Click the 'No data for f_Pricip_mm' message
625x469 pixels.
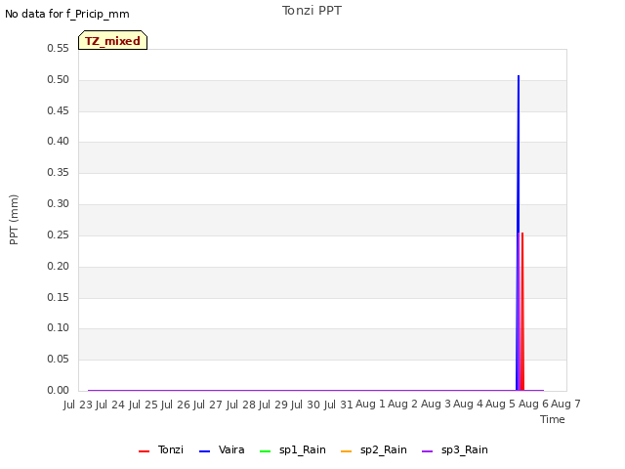tap(67, 14)
